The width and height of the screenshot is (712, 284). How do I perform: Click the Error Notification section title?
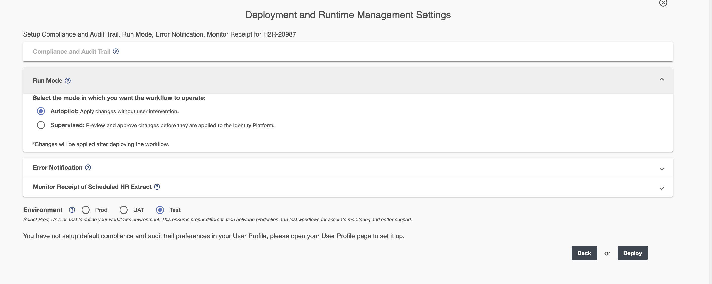click(57, 168)
